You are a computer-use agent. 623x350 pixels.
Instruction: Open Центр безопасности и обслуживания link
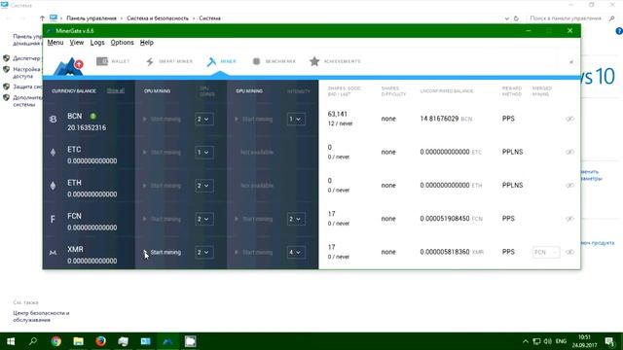(x=41, y=316)
